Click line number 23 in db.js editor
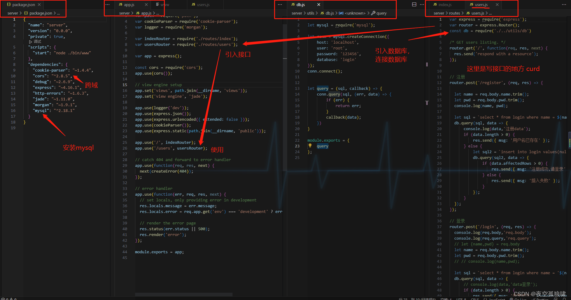This screenshot has width=571, height=300. pyautogui.click(x=297, y=146)
